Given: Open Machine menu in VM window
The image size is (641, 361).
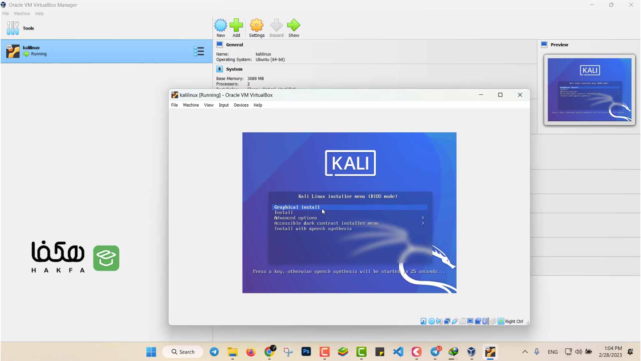Looking at the screenshot, I should click(x=191, y=105).
